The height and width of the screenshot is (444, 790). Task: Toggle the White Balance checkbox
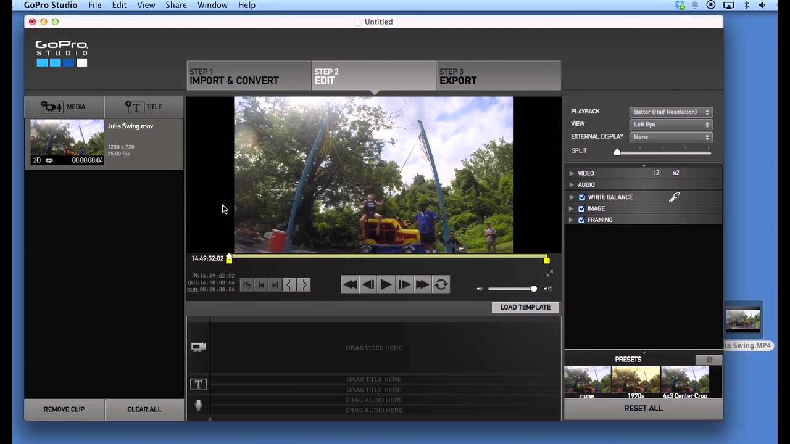pos(581,197)
